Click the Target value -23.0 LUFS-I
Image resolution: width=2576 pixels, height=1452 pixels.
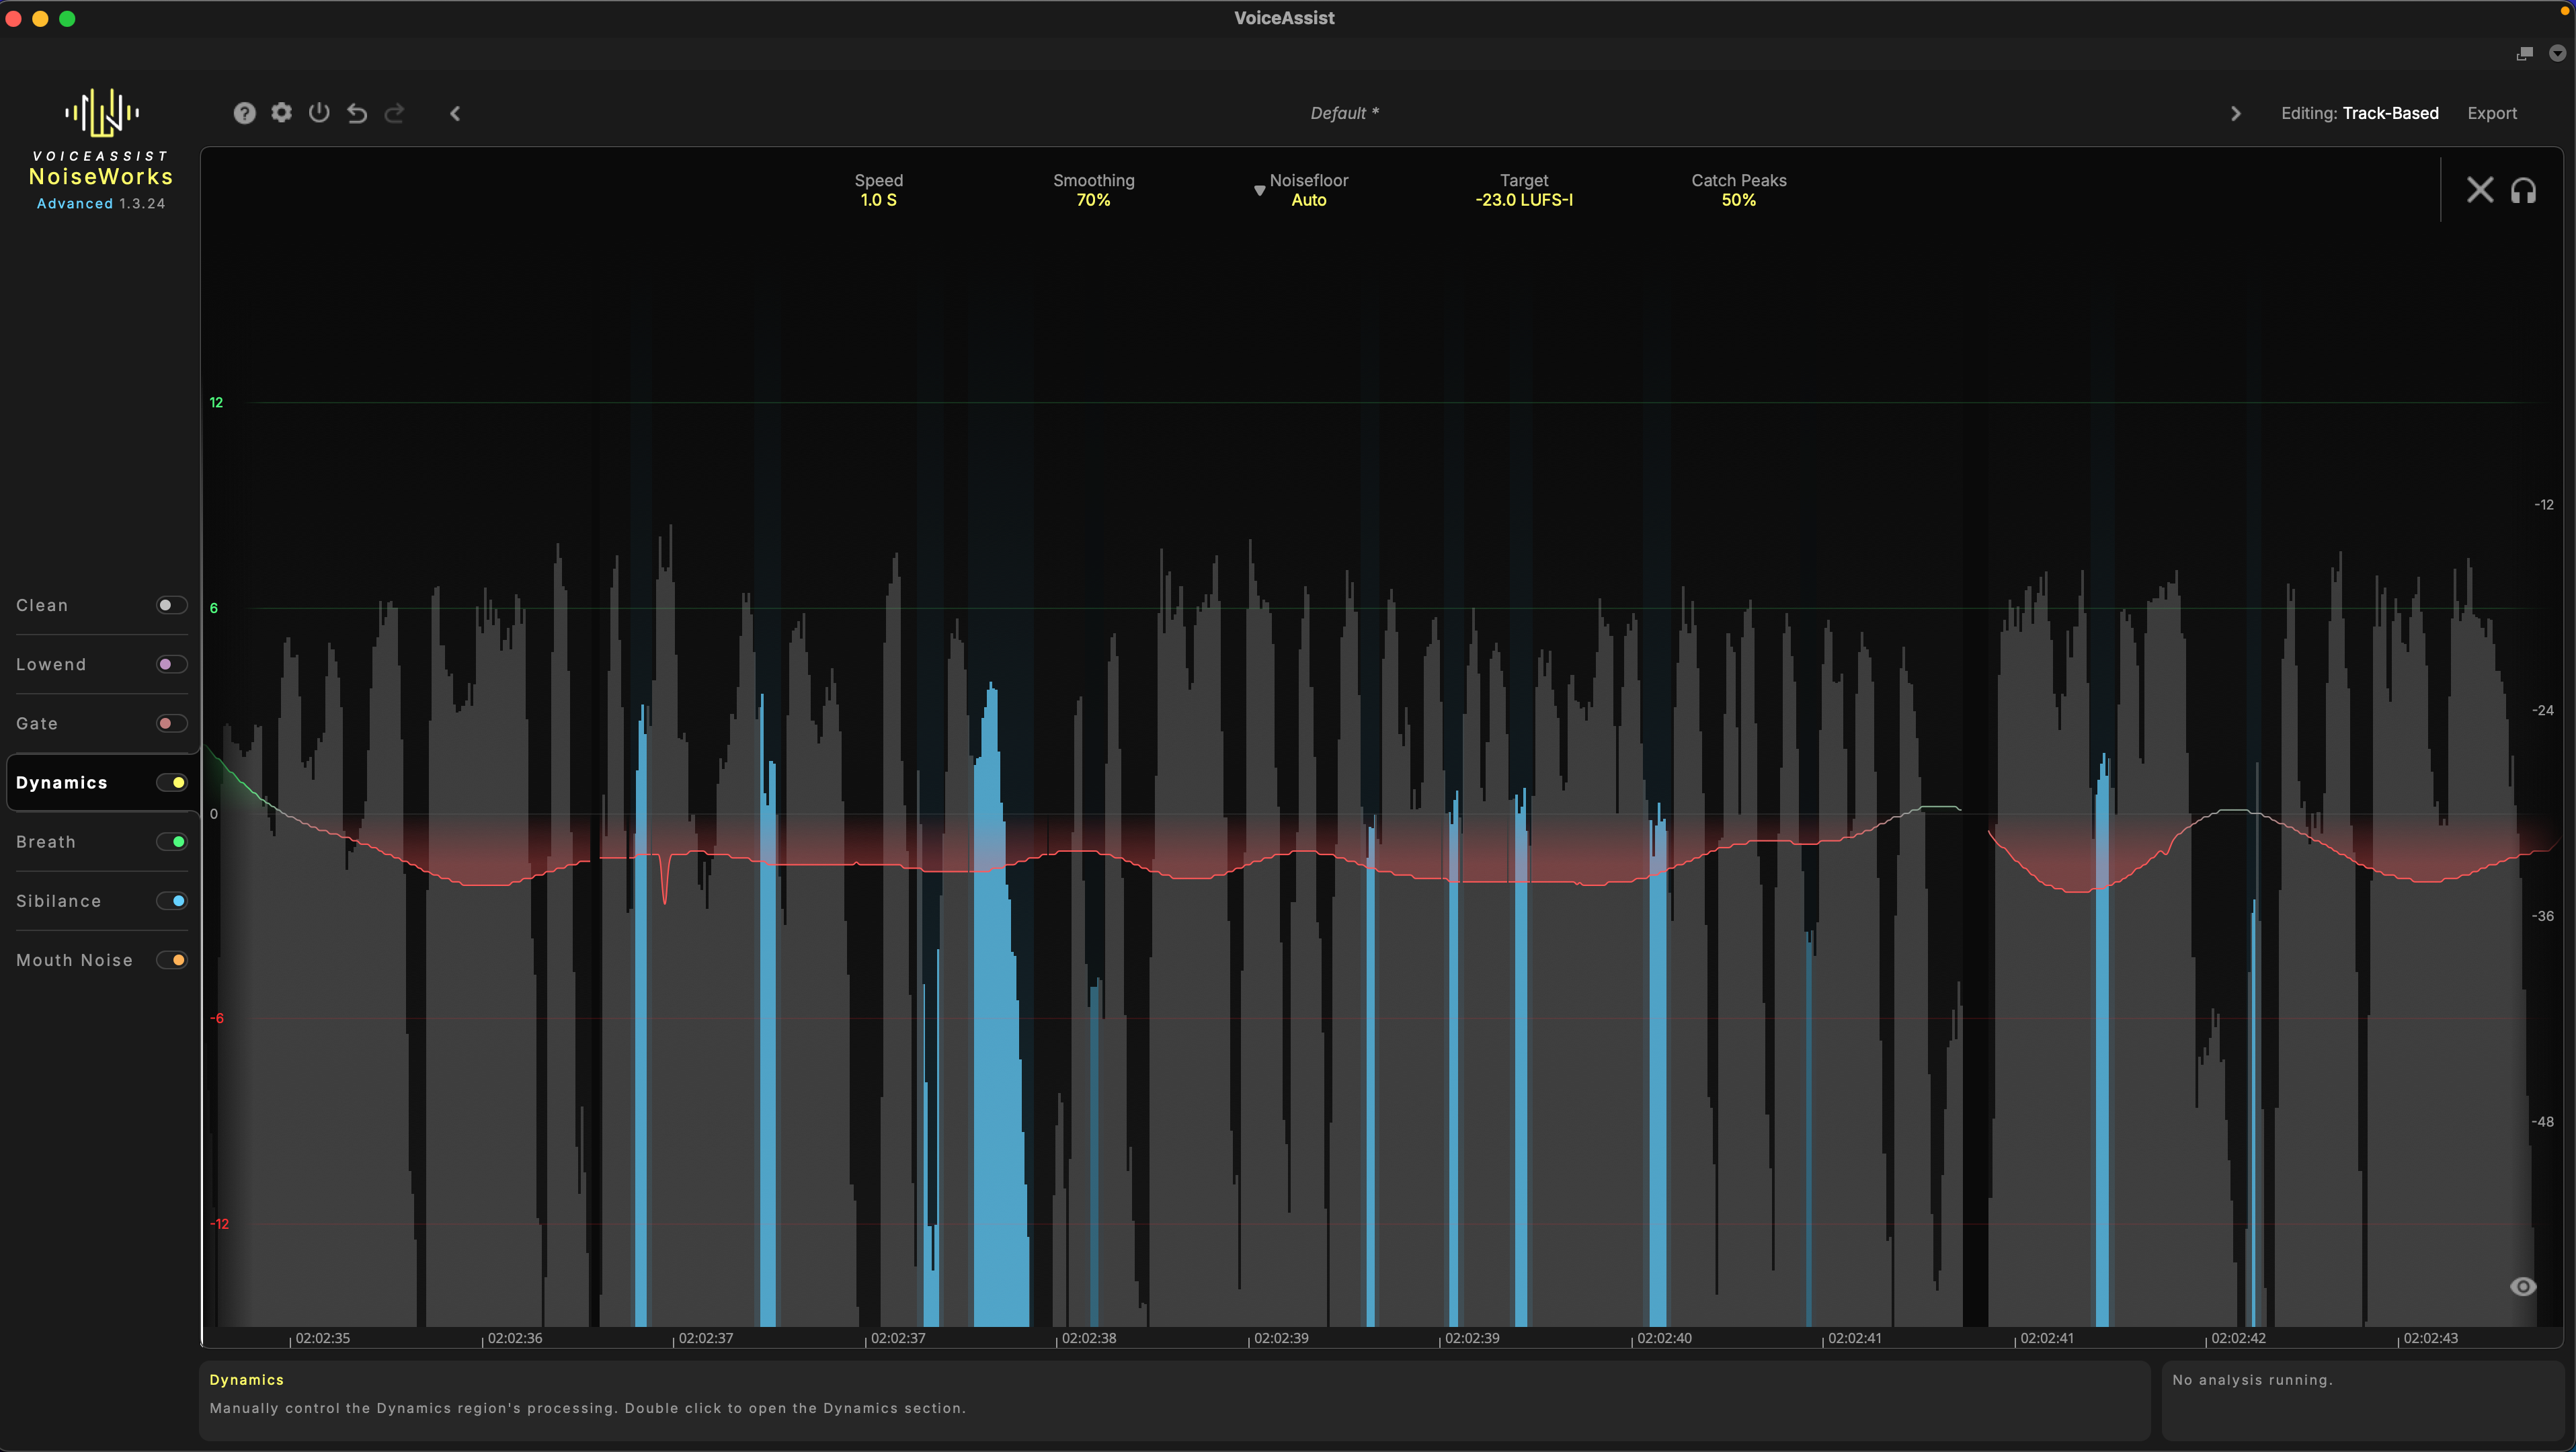1524,200
